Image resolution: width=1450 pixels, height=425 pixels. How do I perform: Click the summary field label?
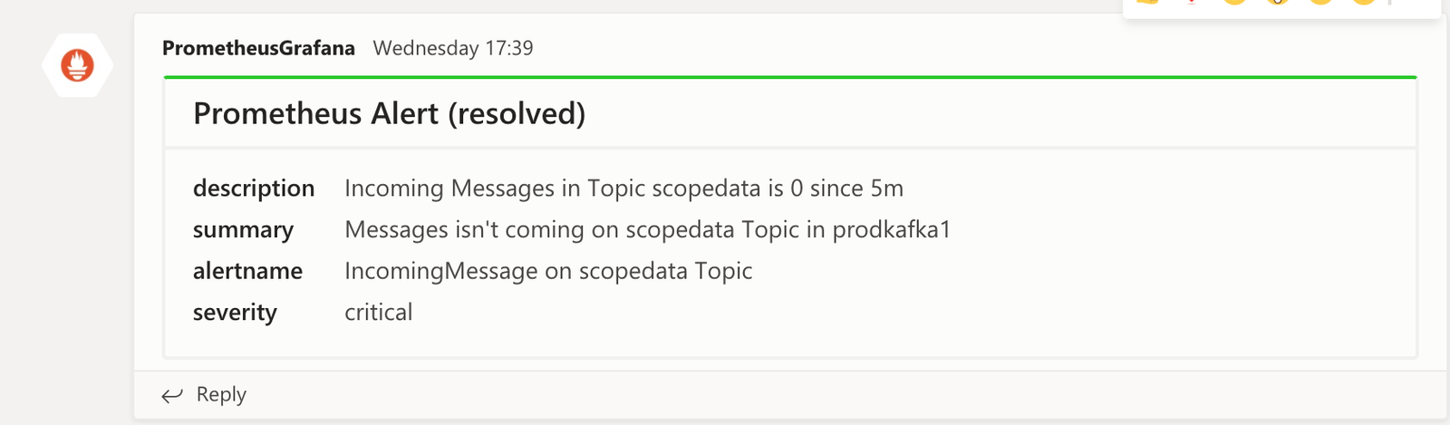pos(243,230)
